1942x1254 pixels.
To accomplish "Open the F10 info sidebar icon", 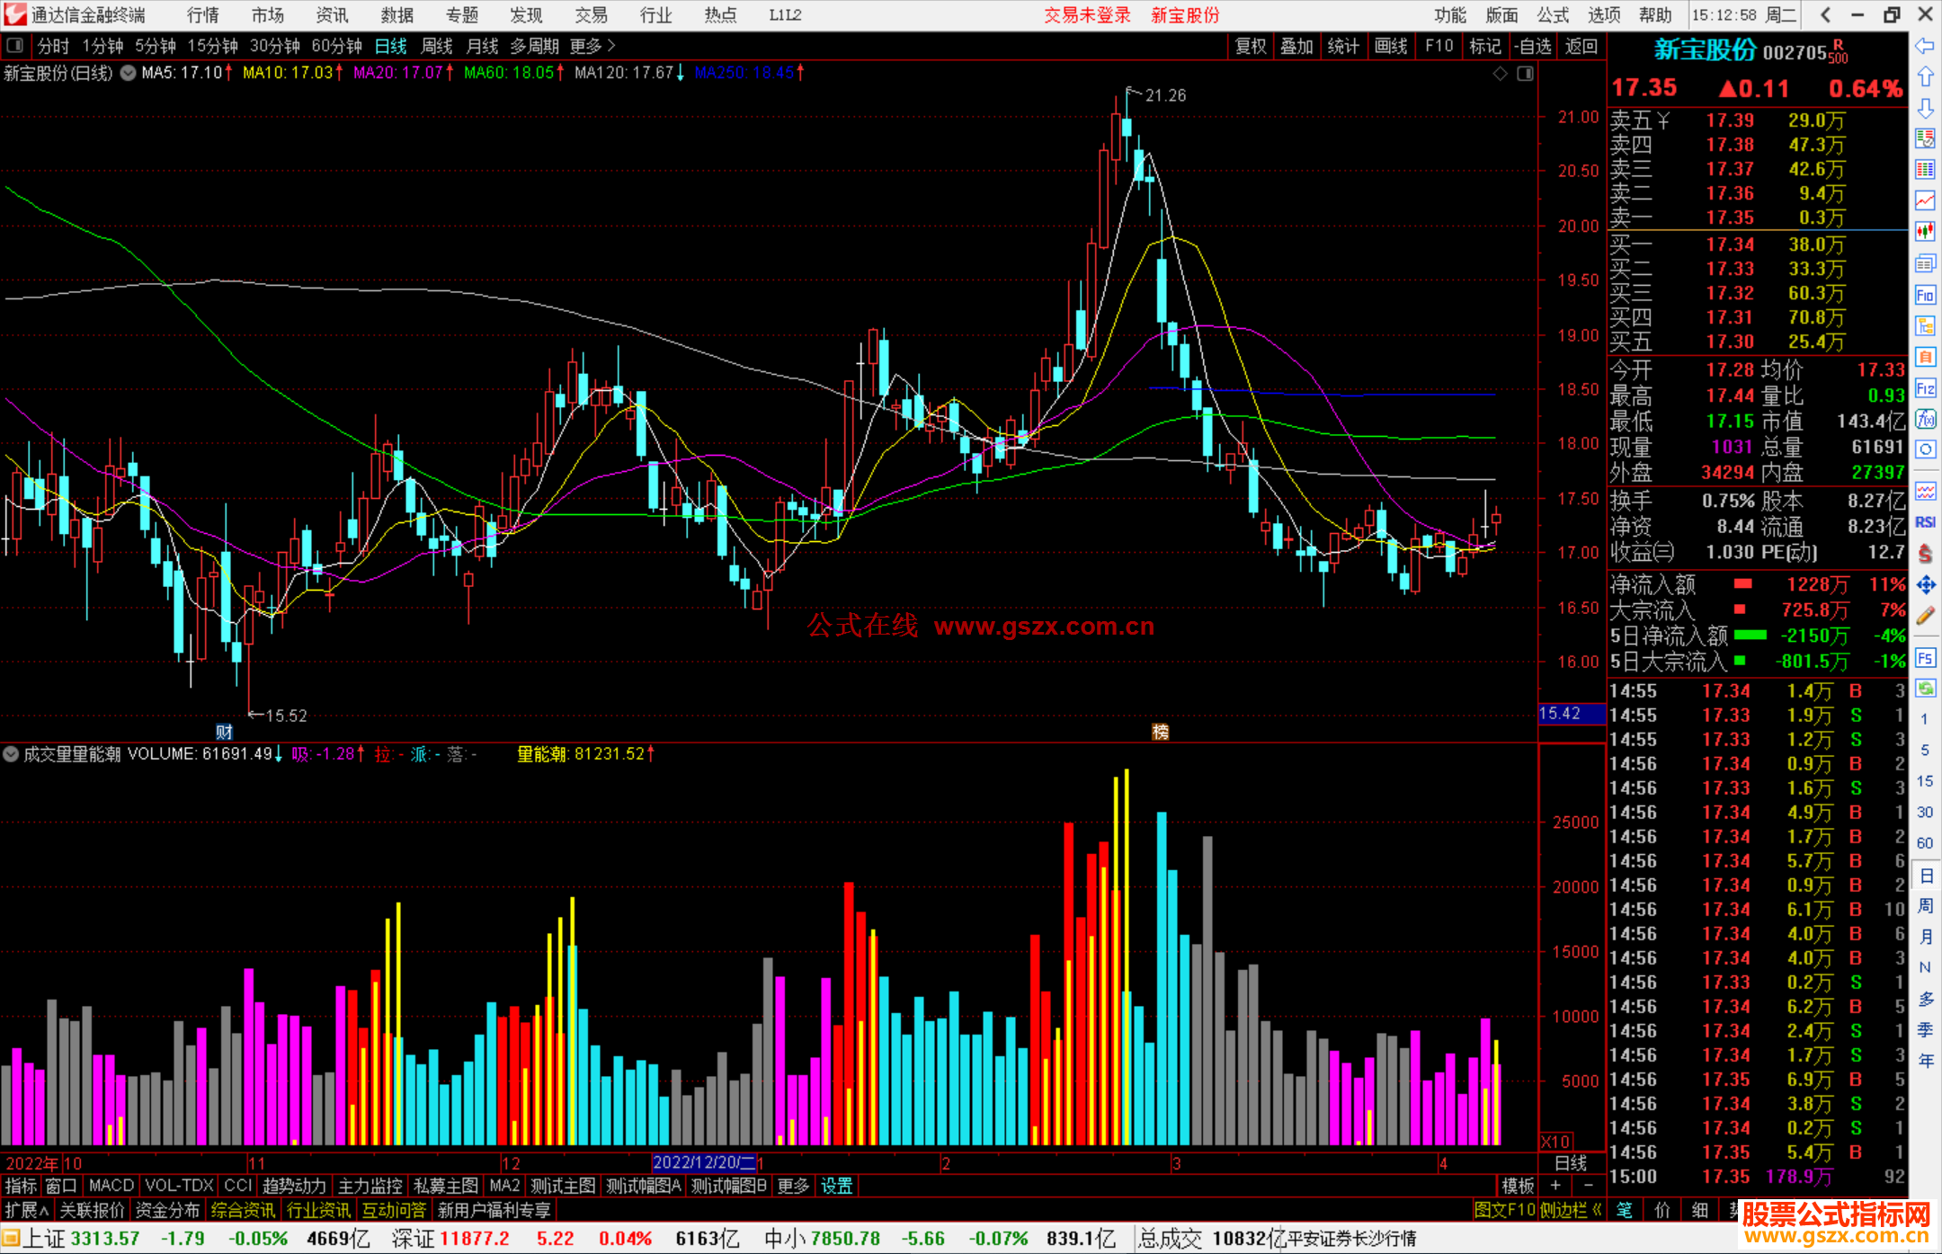I will [1925, 295].
